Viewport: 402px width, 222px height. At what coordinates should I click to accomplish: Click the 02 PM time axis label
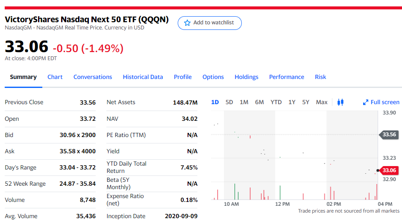(334, 204)
